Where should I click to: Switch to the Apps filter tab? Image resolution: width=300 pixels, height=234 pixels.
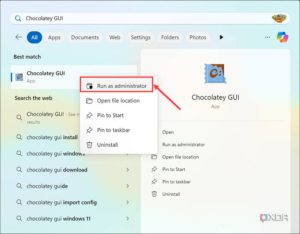pos(54,37)
